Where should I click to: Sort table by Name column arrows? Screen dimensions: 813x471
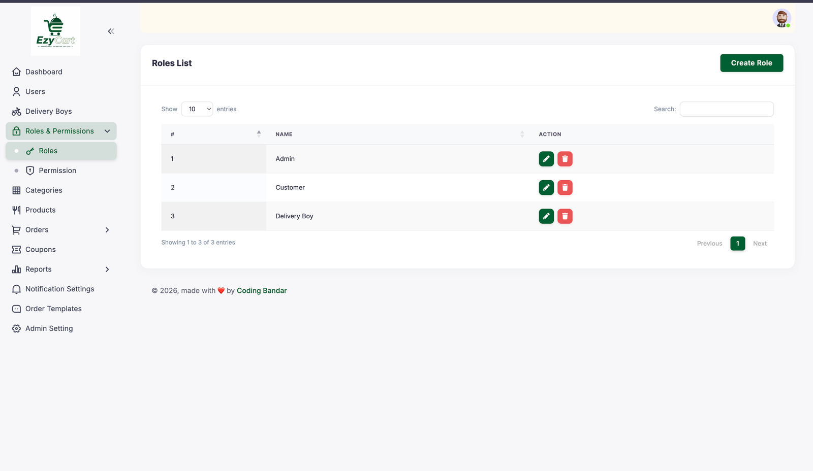pyautogui.click(x=522, y=134)
